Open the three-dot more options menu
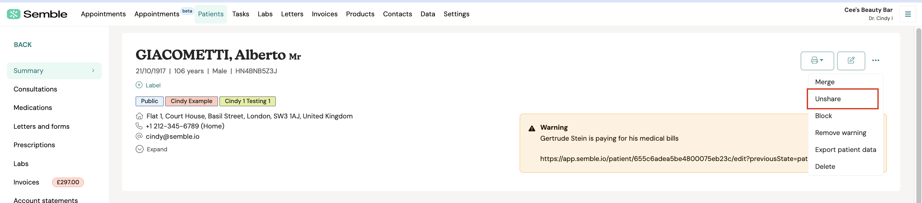Image resolution: width=922 pixels, height=203 pixels. point(876,60)
